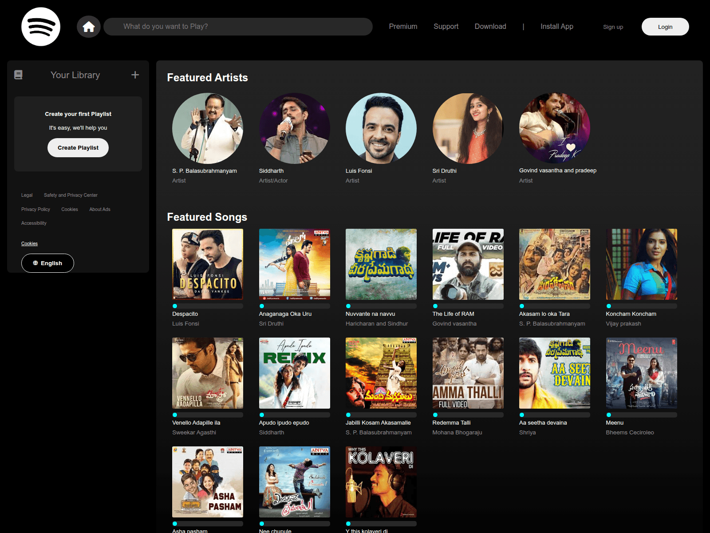Play the Redemma Talli cover
The width and height of the screenshot is (710, 533).
tap(468, 373)
